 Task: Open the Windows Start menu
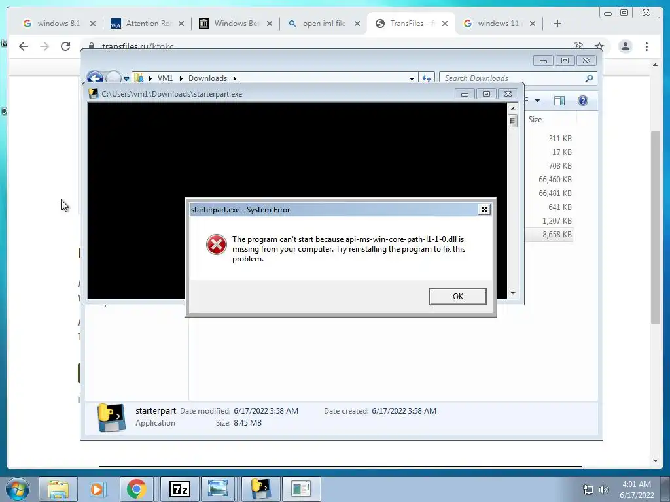(x=18, y=489)
